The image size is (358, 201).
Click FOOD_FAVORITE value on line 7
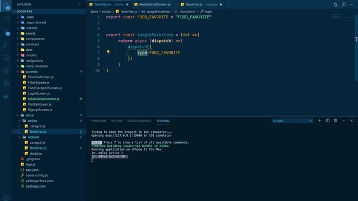164,52
